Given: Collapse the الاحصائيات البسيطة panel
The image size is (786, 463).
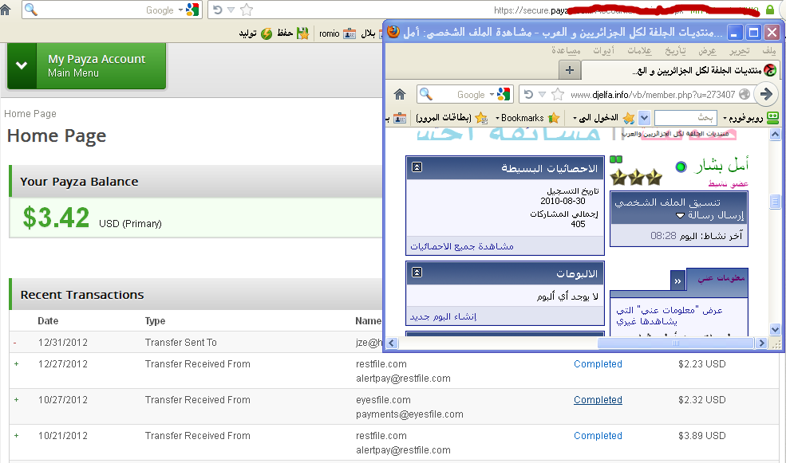Looking at the screenshot, I should coord(417,167).
